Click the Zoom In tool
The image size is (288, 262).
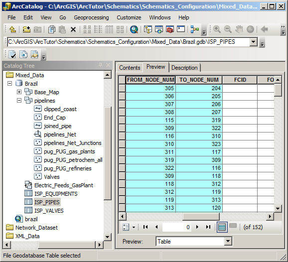[217, 29]
